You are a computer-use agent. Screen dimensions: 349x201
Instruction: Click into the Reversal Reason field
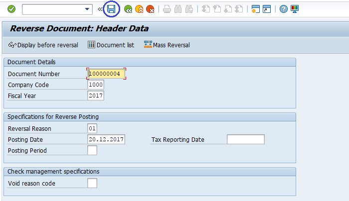coord(92,128)
